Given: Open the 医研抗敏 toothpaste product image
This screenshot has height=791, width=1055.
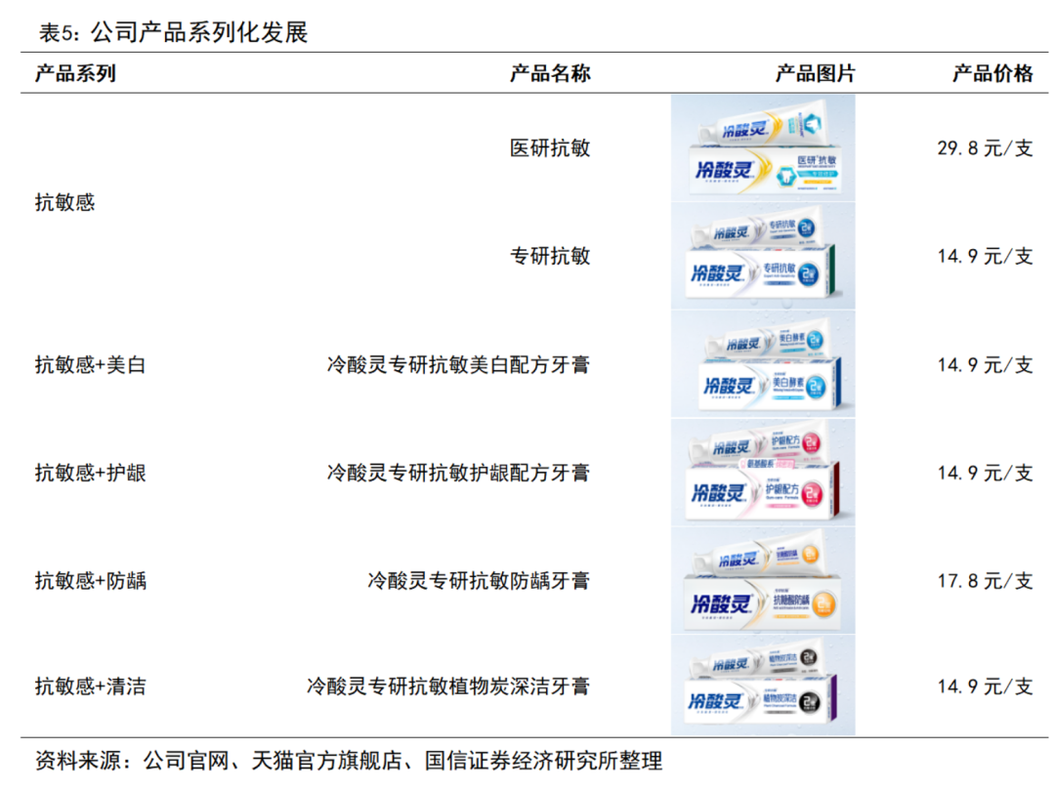Looking at the screenshot, I should (763, 148).
